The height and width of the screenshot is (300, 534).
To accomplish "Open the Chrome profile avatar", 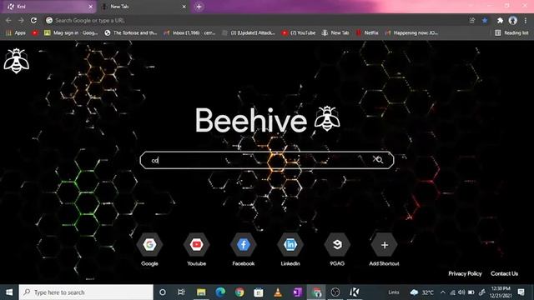I will point(513,20).
